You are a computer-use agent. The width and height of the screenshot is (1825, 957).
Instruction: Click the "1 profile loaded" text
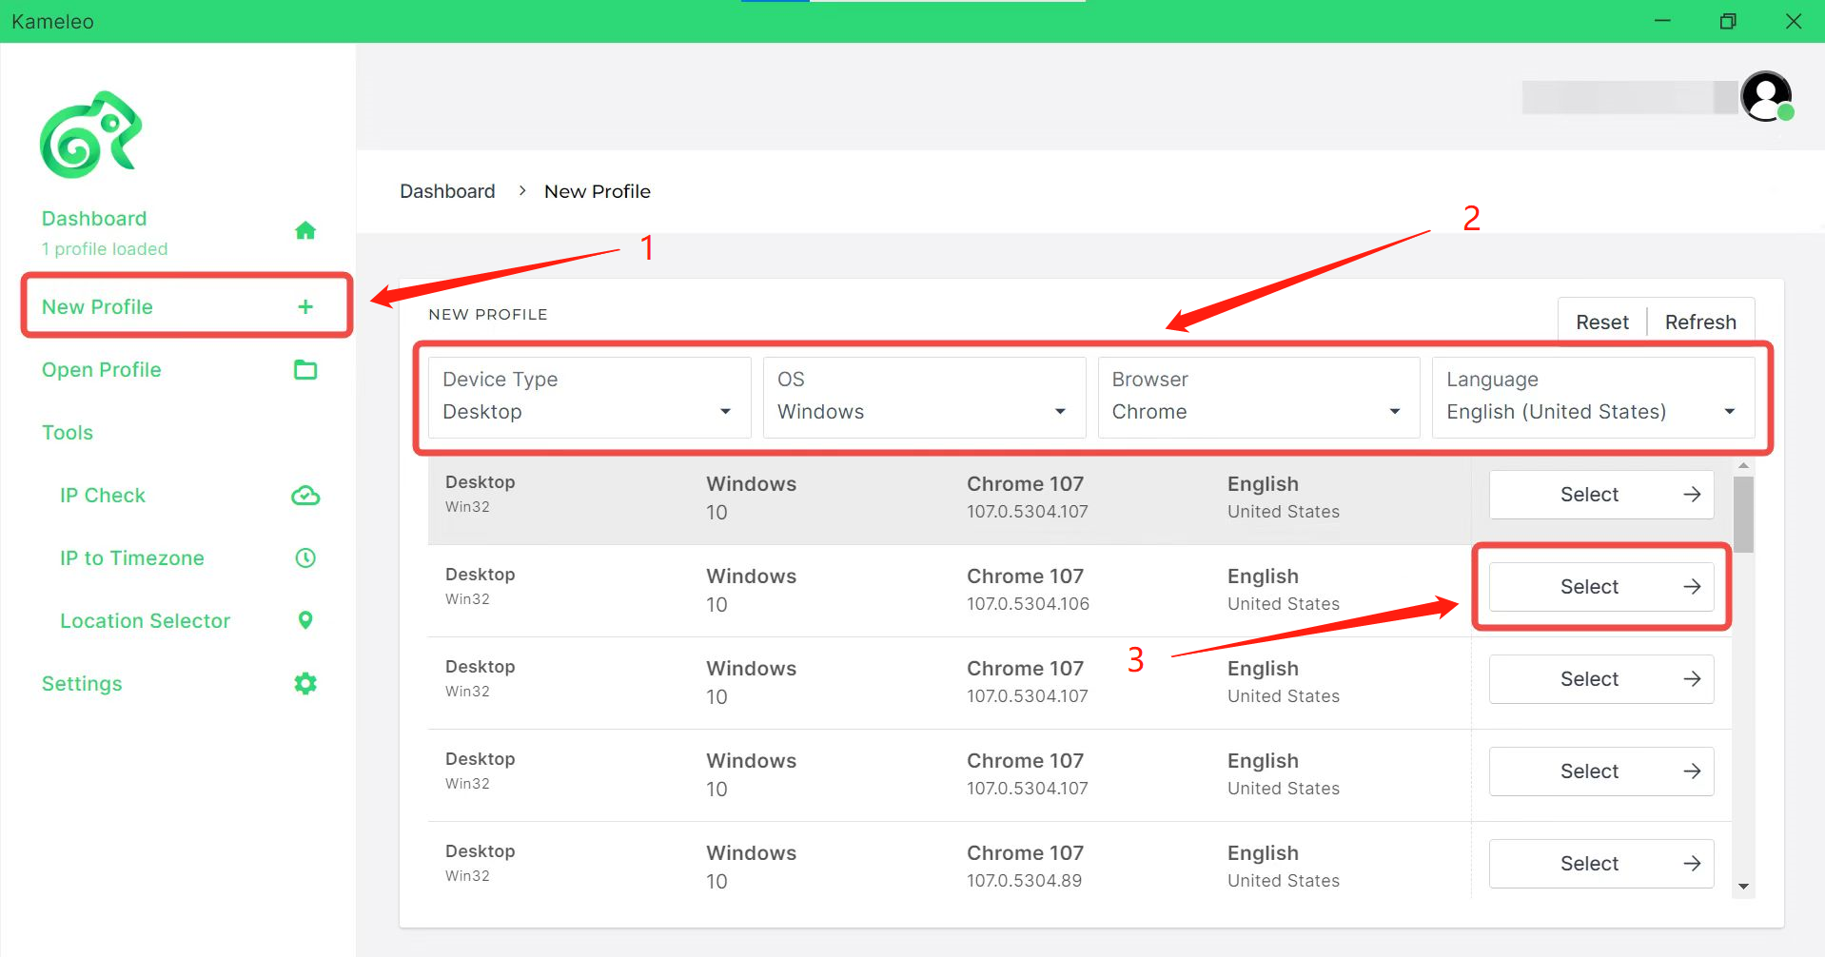click(x=105, y=249)
